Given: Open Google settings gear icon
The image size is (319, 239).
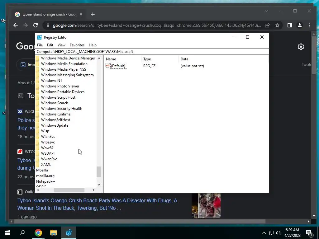Looking at the screenshot, I should [301, 47].
